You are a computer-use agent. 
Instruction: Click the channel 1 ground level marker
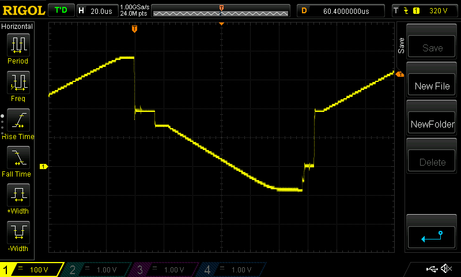click(x=44, y=167)
